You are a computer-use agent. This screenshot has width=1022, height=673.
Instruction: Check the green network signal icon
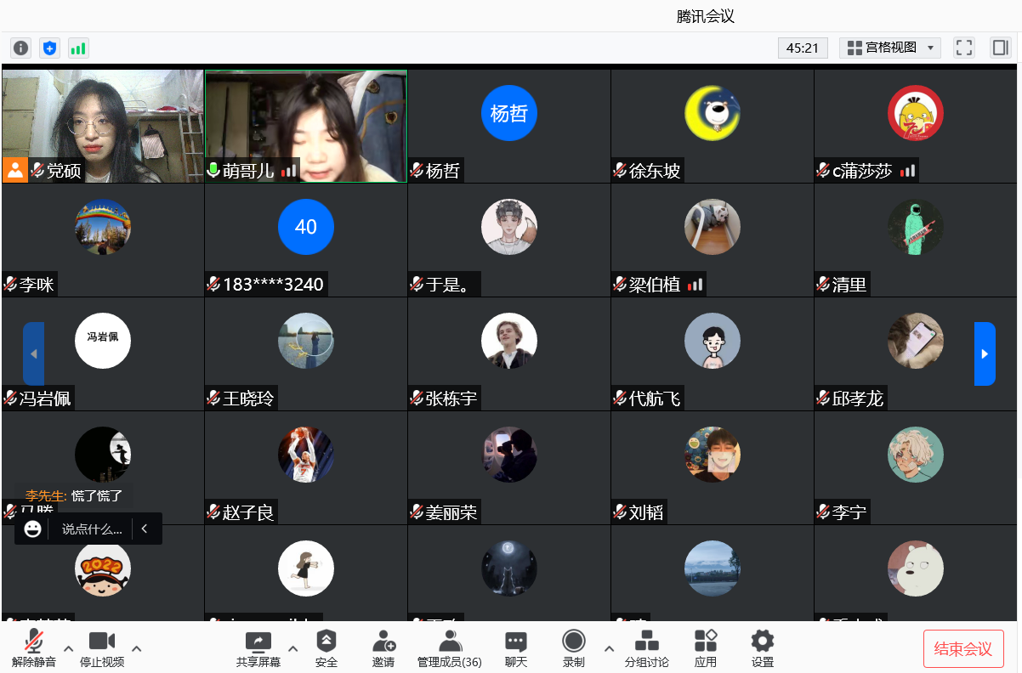point(78,48)
